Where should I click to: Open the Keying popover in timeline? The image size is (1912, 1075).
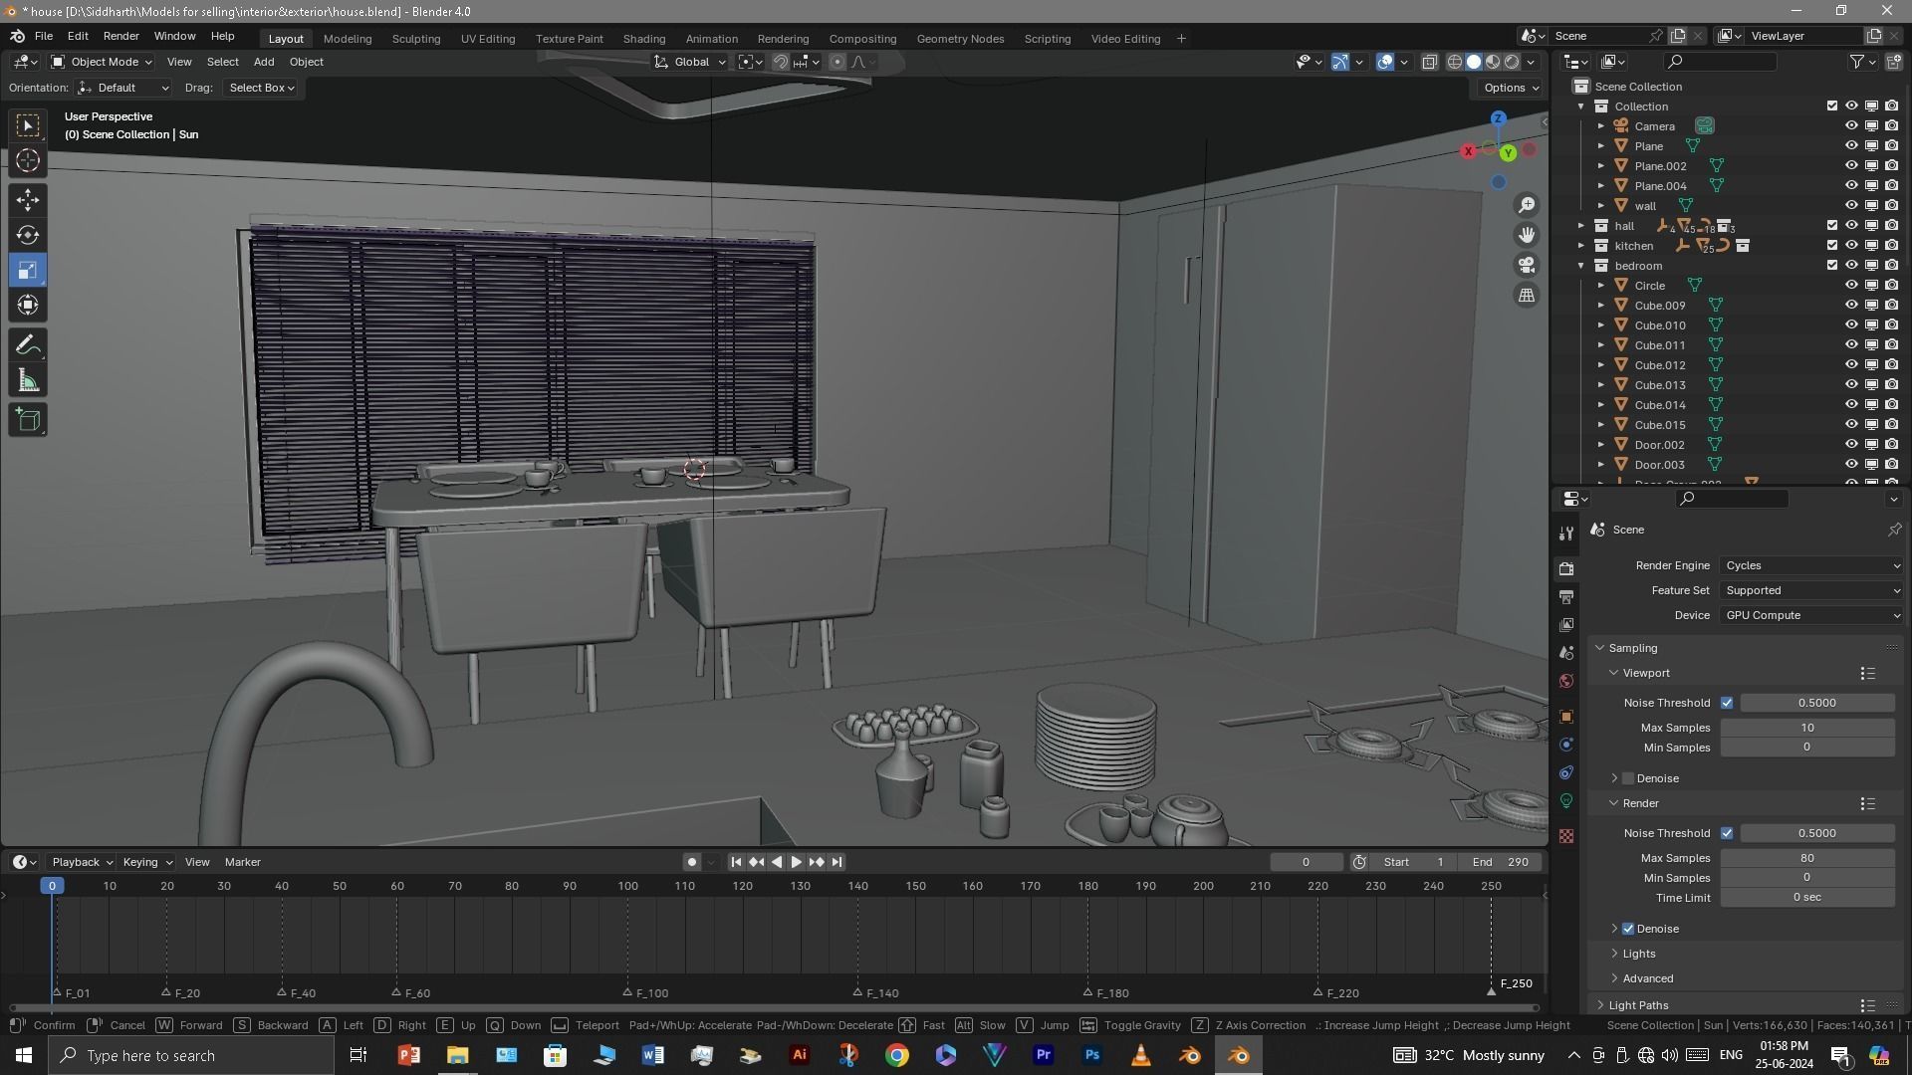pyautogui.click(x=146, y=862)
